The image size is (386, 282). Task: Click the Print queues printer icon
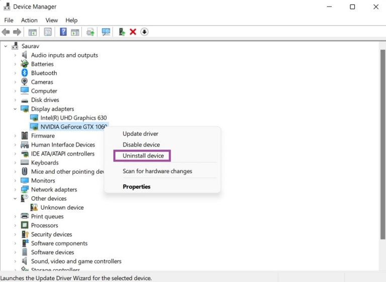pos(25,216)
